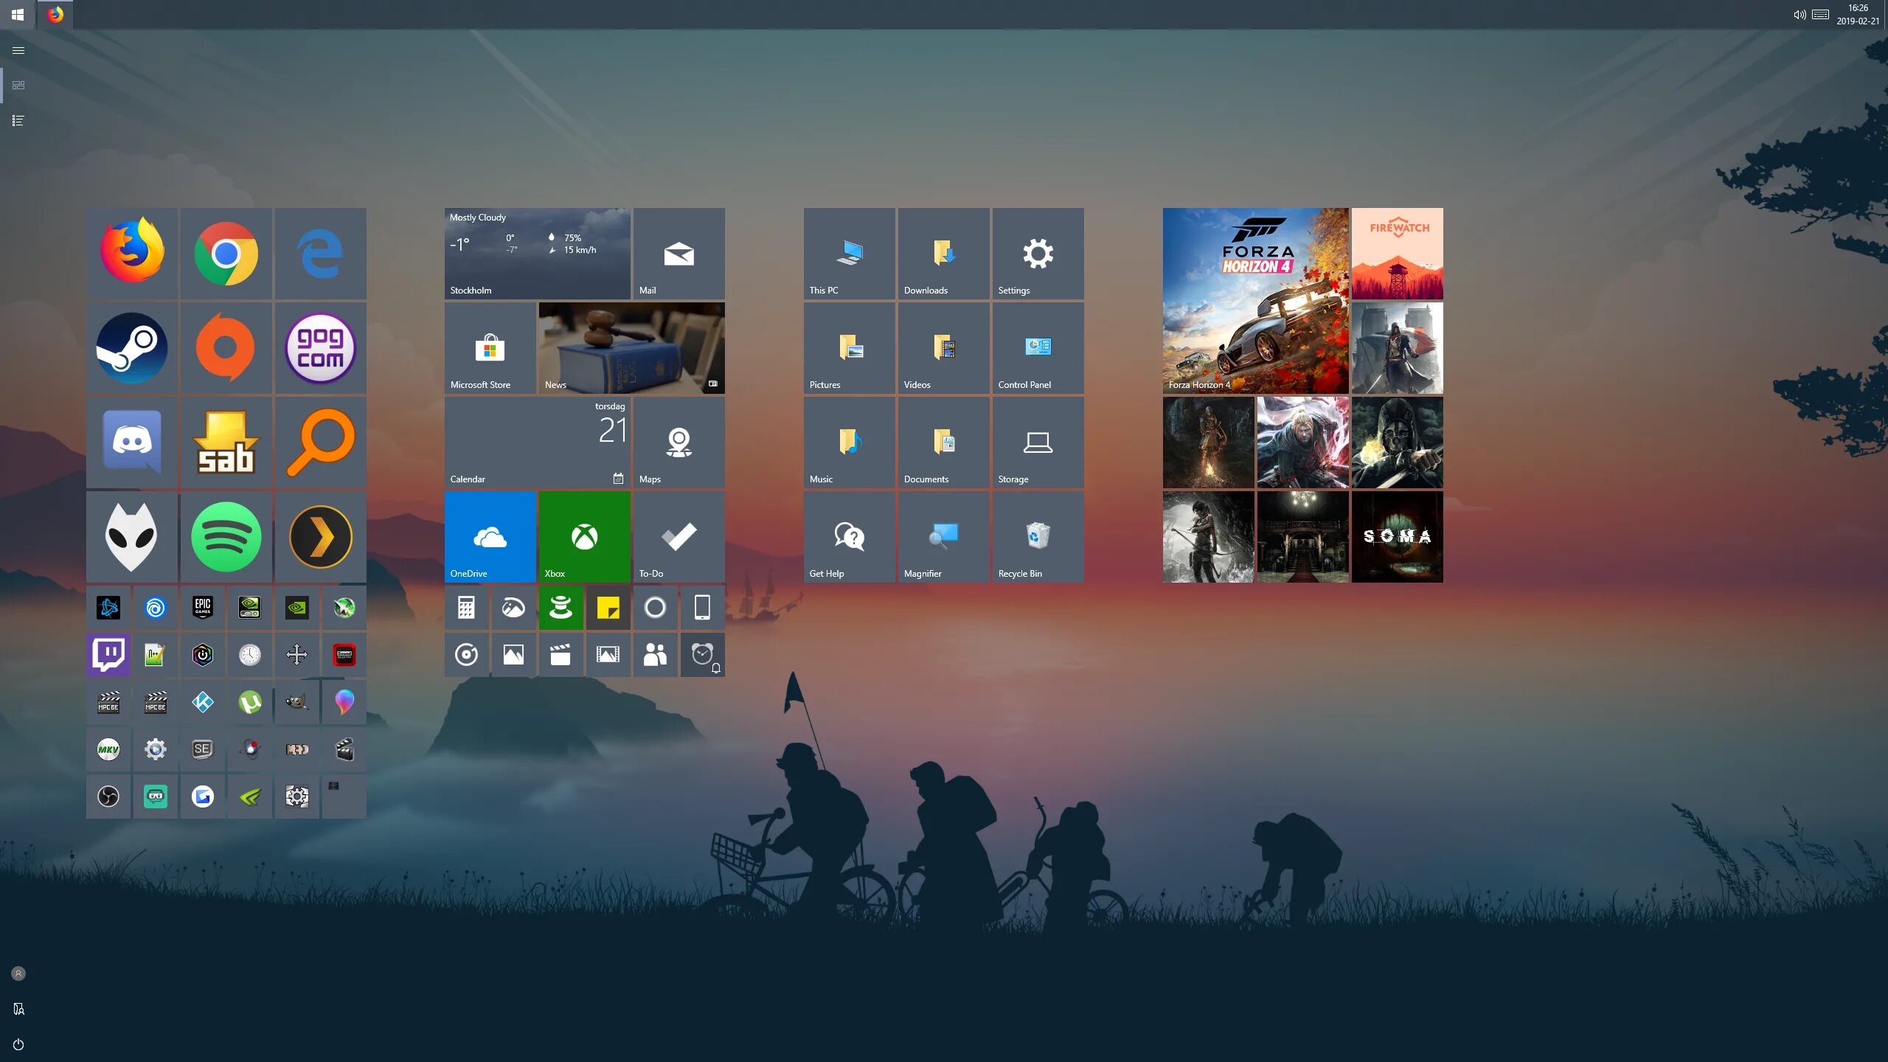Open the Alarms & Clock tile

[702, 654]
